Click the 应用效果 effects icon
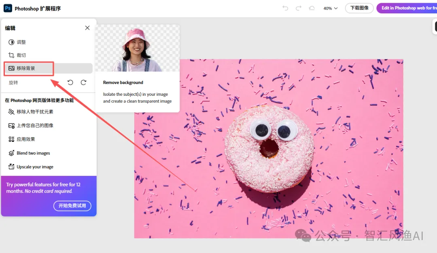Image resolution: width=437 pixels, height=253 pixels. click(x=11, y=139)
